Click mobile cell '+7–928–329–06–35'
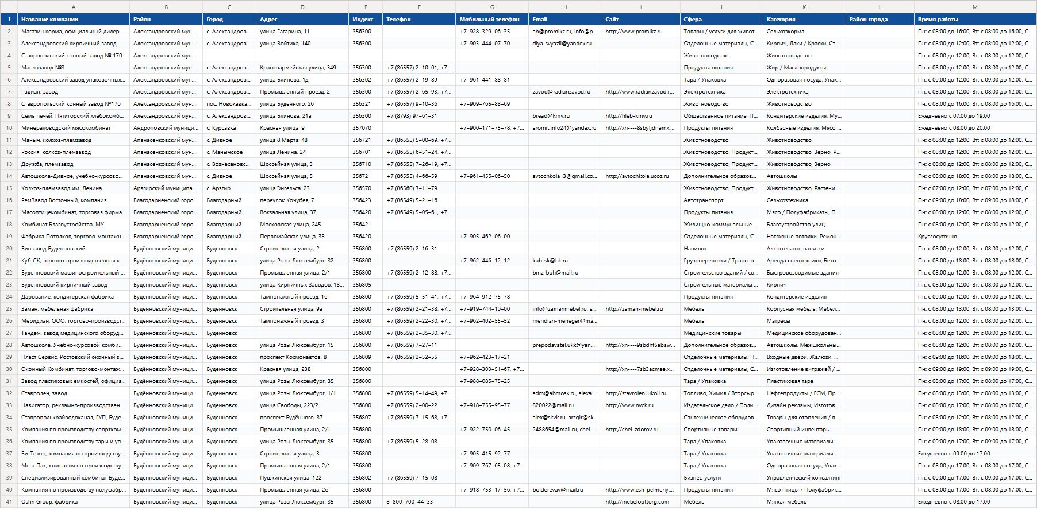Screen dimensions: 1037x518 click(492, 31)
